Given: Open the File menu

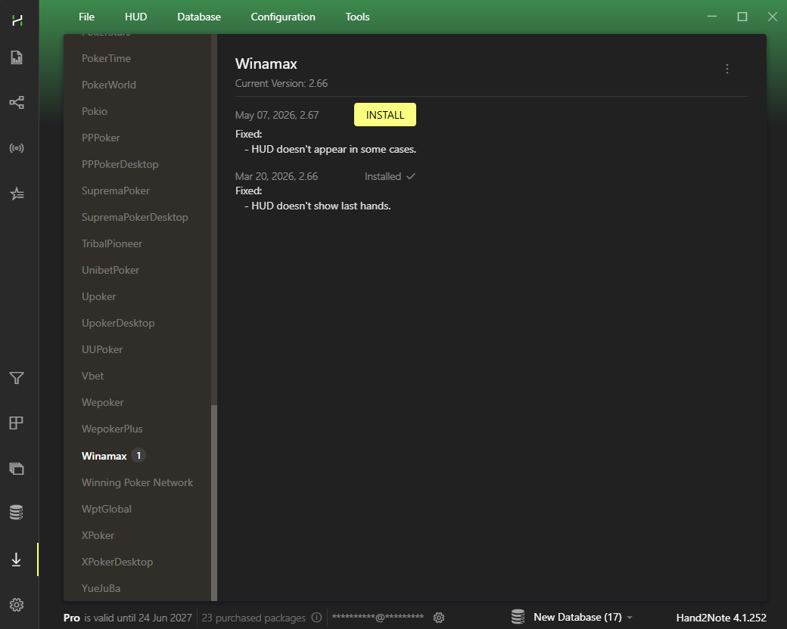Looking at the screenshot, I should pyautogui.click(x=86, y=17).
